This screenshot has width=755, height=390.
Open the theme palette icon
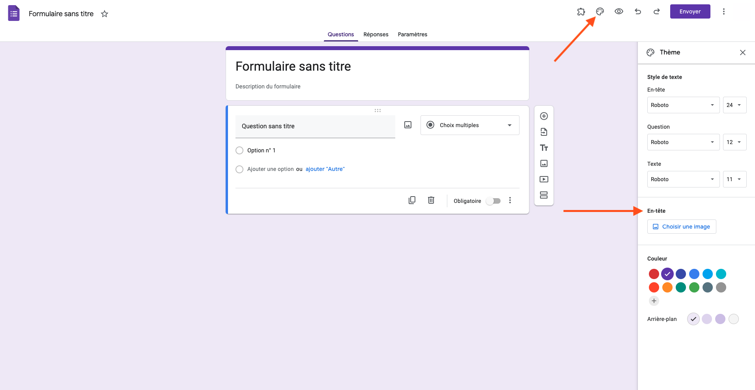pos(600,11)
